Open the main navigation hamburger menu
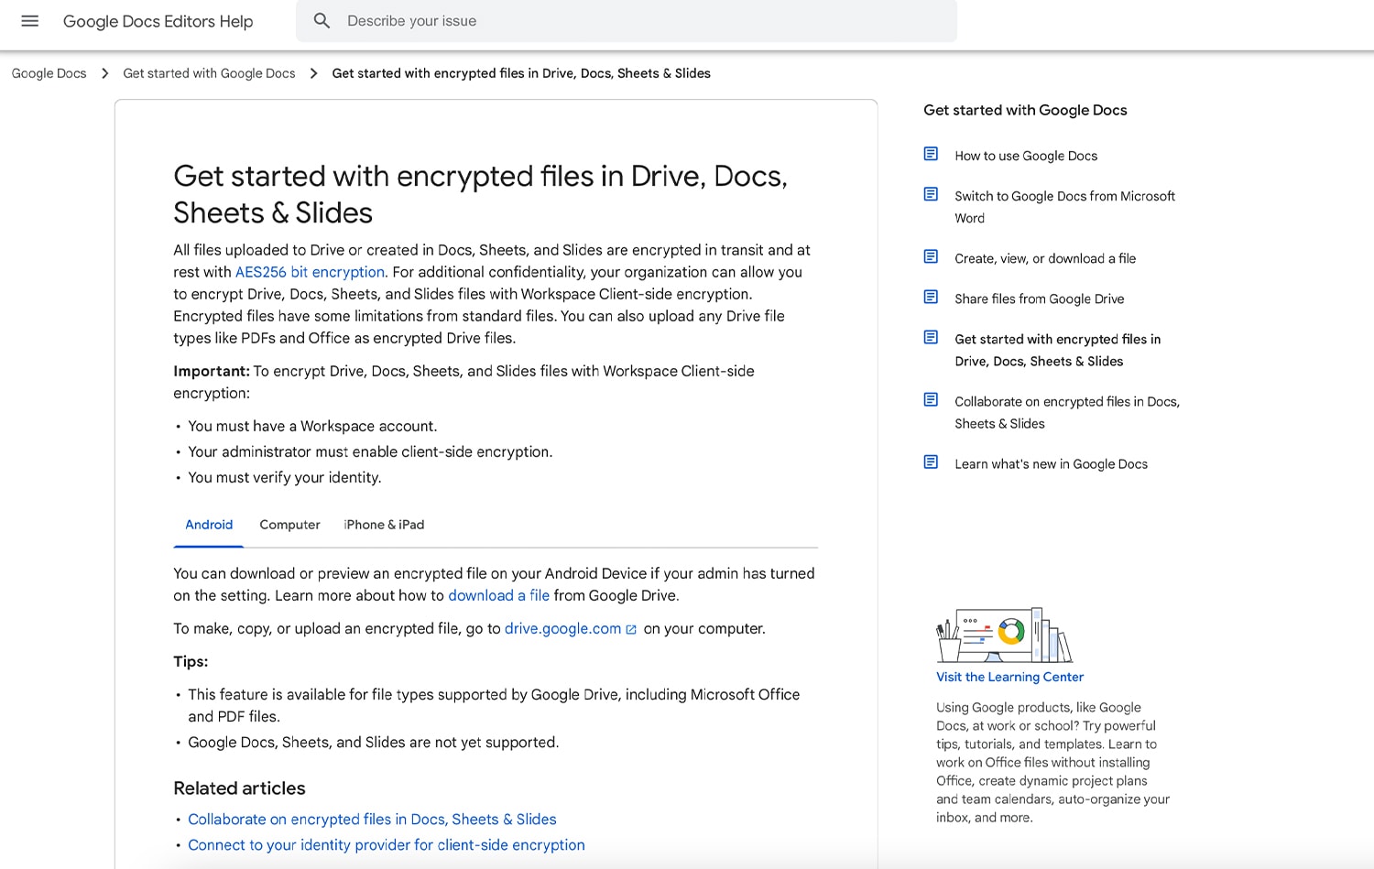The image size is (1374, 869). (29, 21)
